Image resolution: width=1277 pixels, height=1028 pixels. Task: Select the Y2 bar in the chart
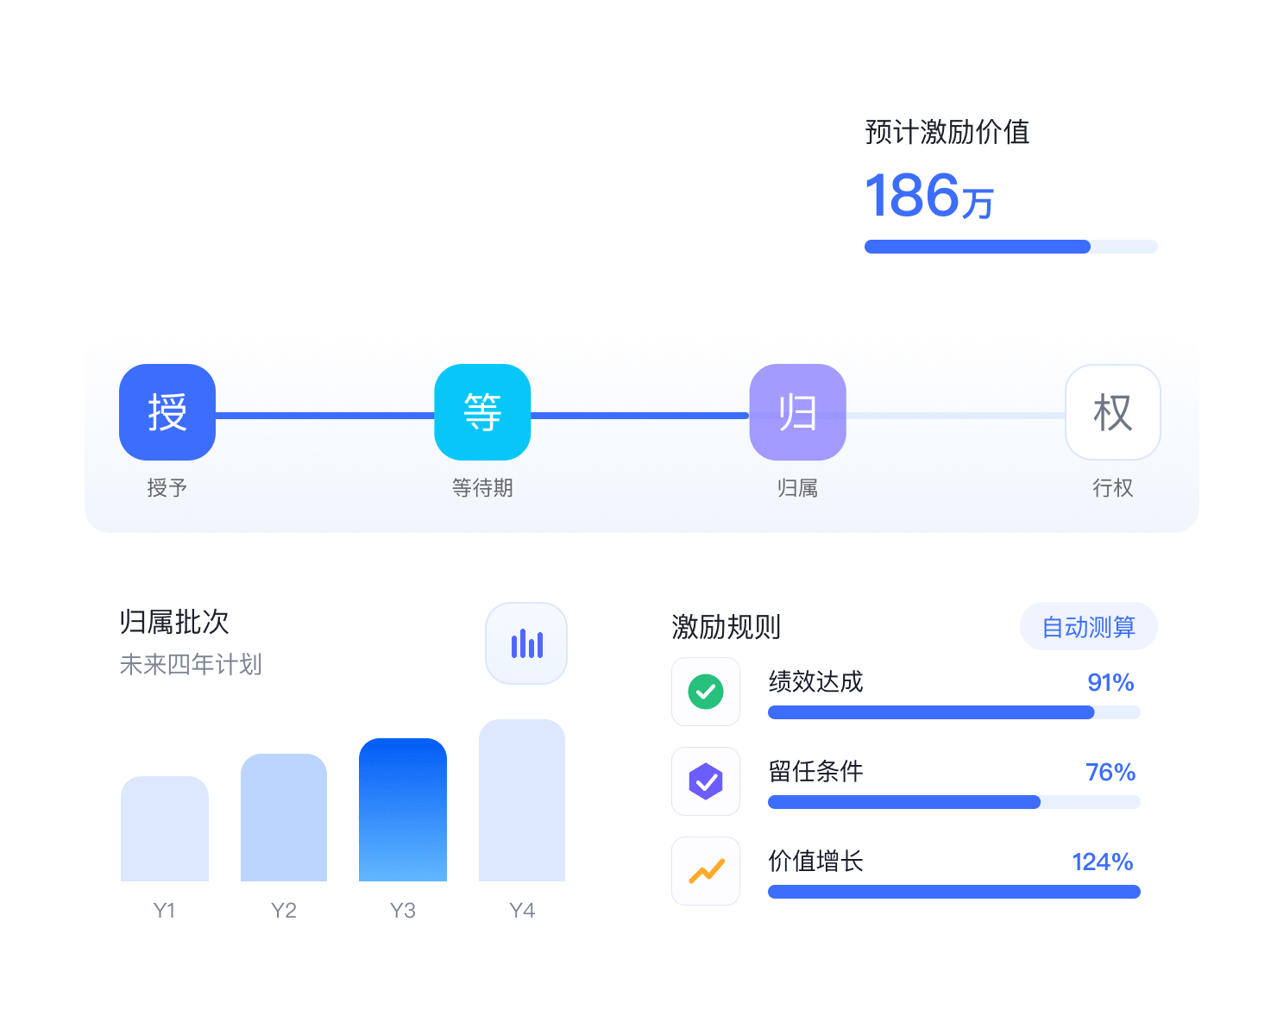tap(284, 818)
